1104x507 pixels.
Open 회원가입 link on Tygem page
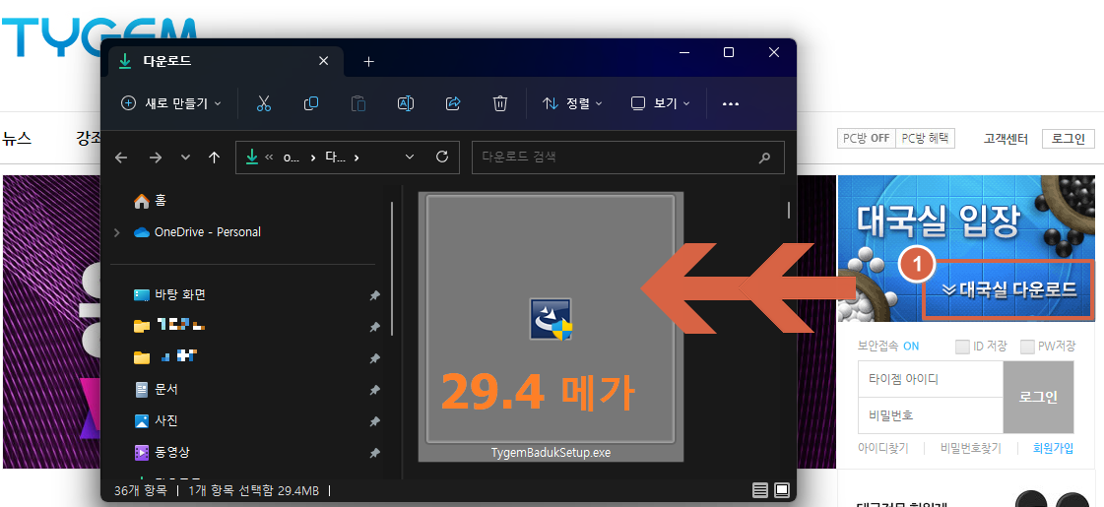(1054, 448)
